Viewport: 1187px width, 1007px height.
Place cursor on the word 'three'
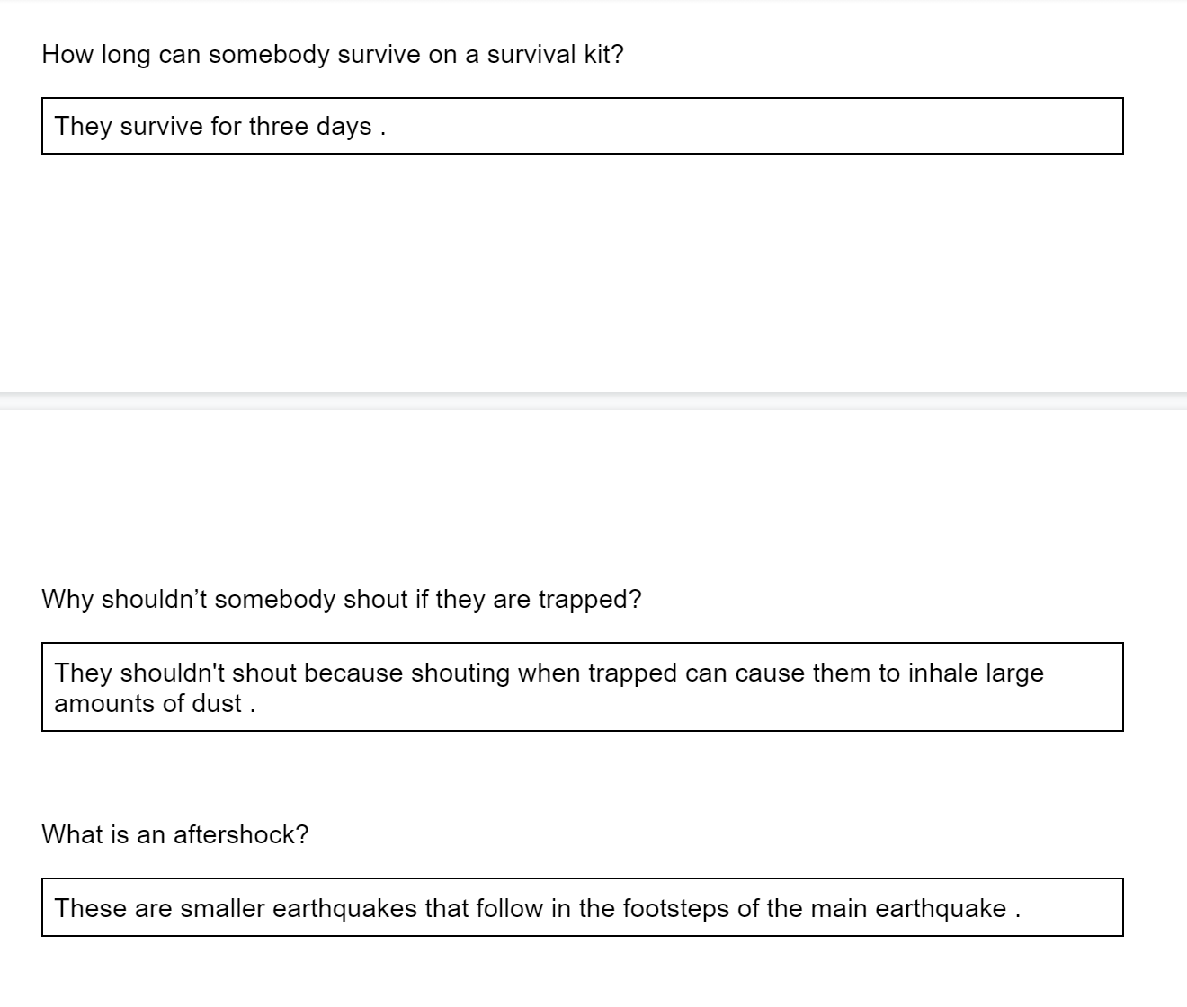tap(278, 127)
